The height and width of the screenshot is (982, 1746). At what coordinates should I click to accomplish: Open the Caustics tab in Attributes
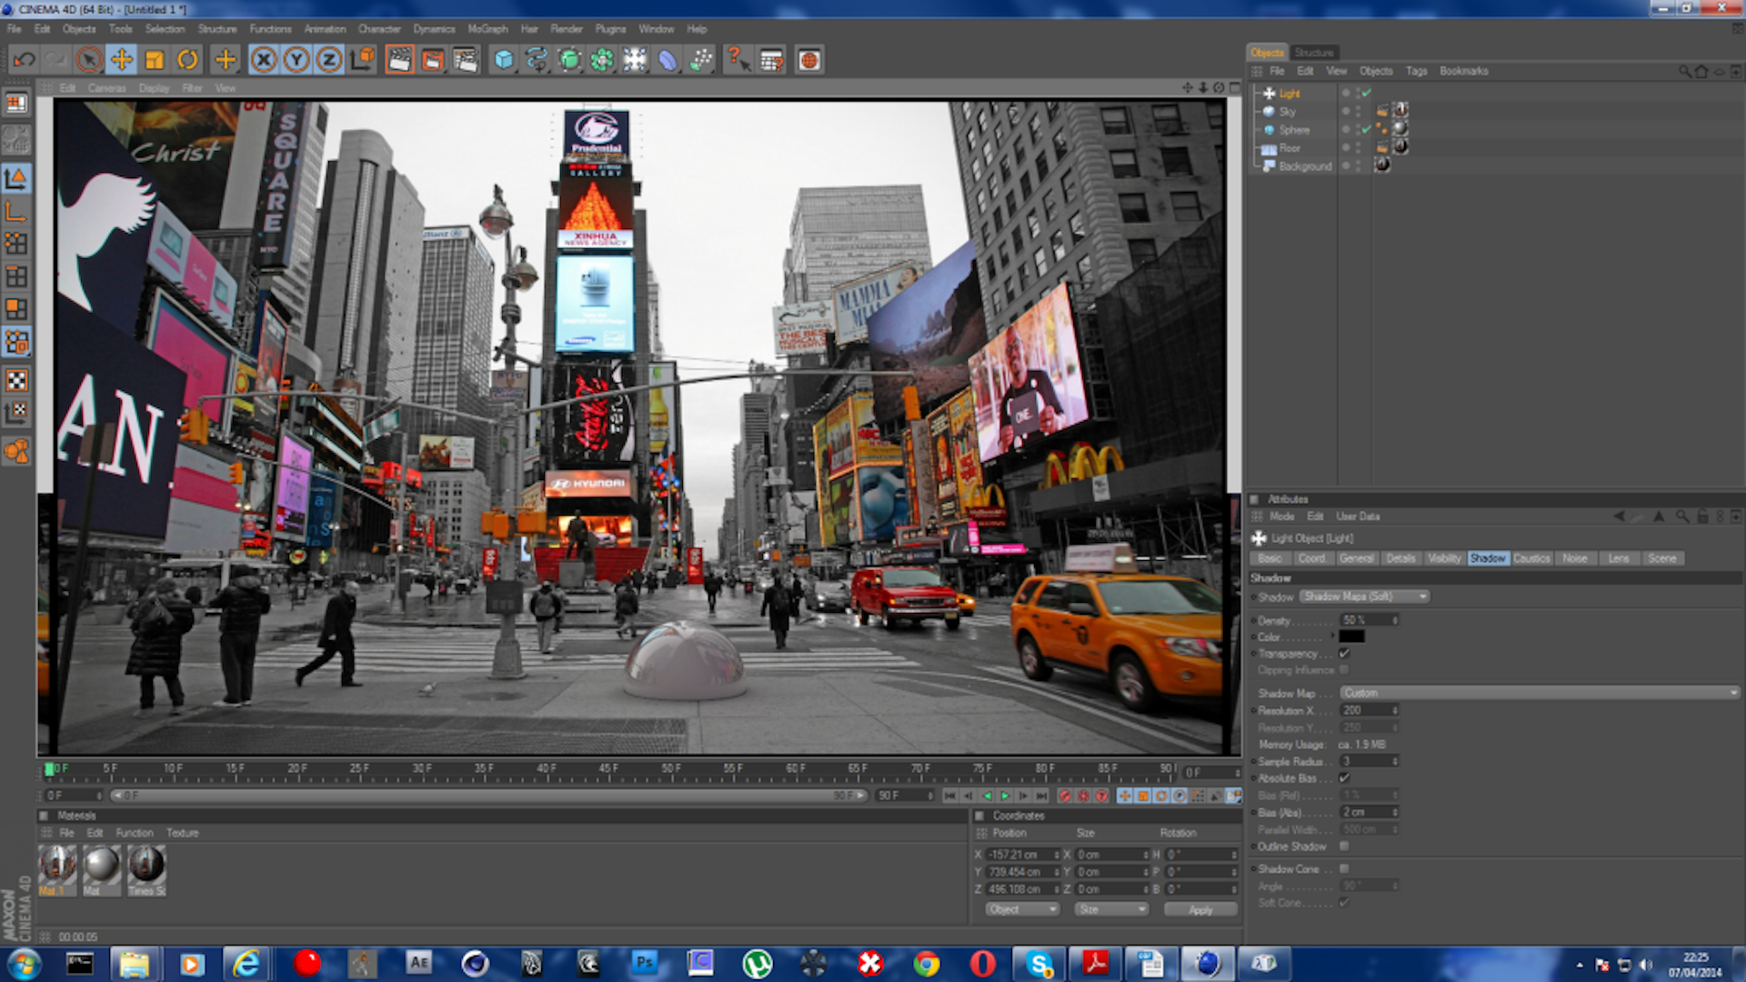tap(1531, 558)
